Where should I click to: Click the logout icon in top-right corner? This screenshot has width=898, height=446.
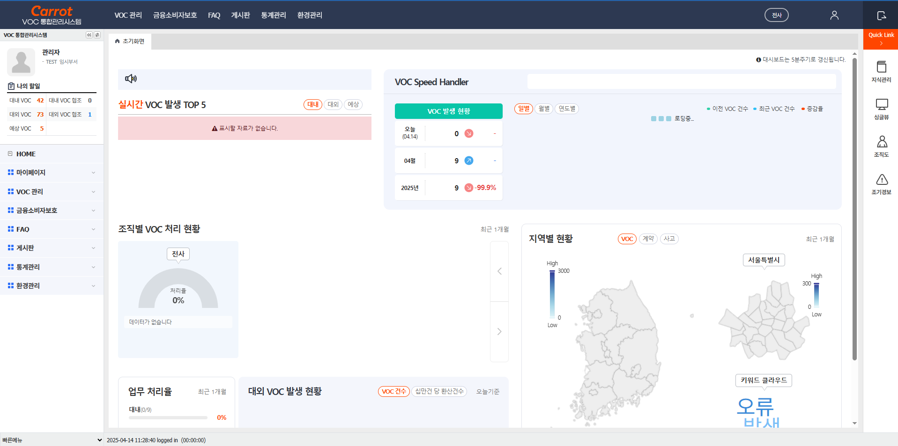881,15
